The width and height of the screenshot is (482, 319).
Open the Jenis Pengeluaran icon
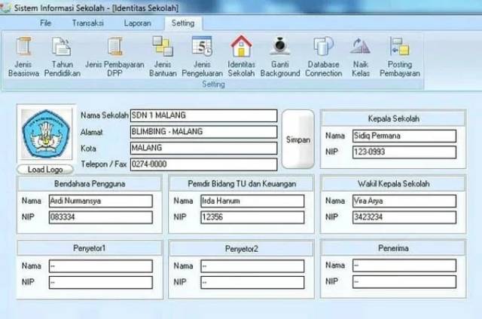click(x=202, y=48)
